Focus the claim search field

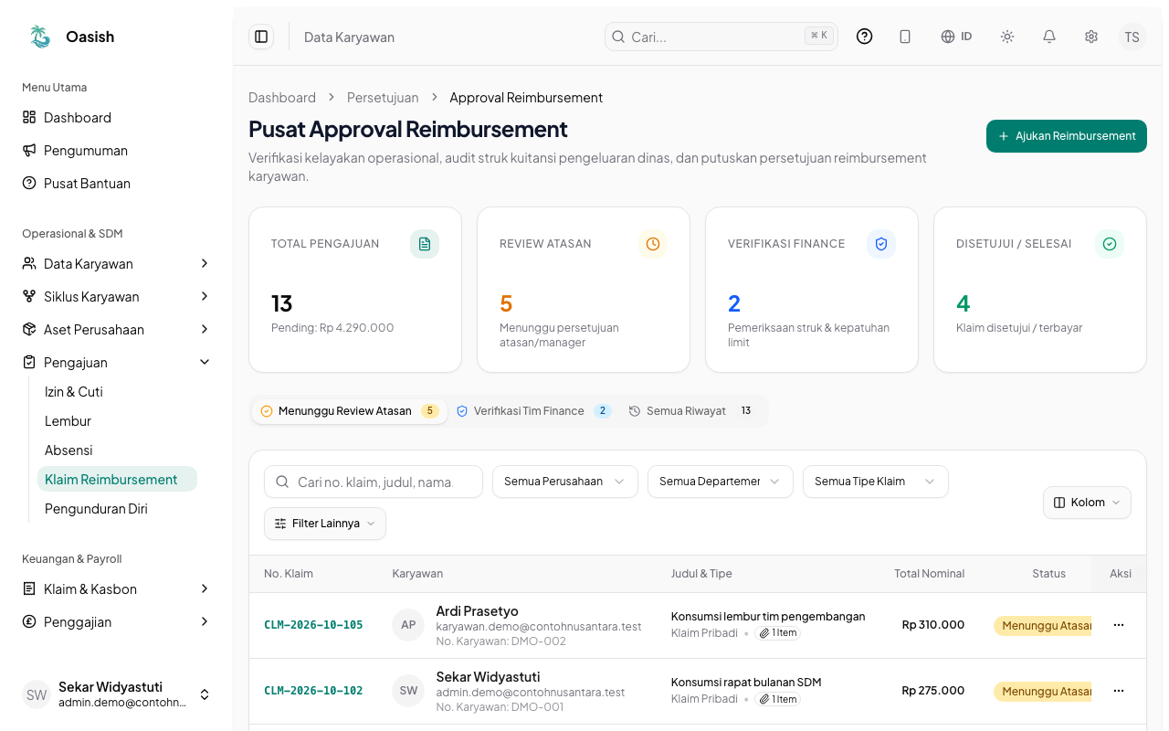pos(374,482)
